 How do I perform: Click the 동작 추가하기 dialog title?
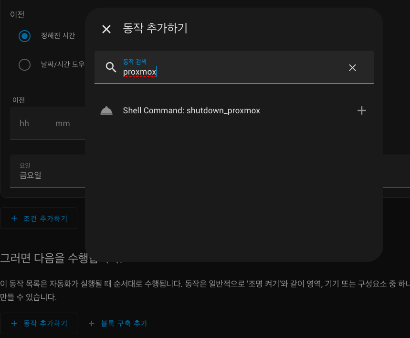pyautogui.click(x=155, y=29)
